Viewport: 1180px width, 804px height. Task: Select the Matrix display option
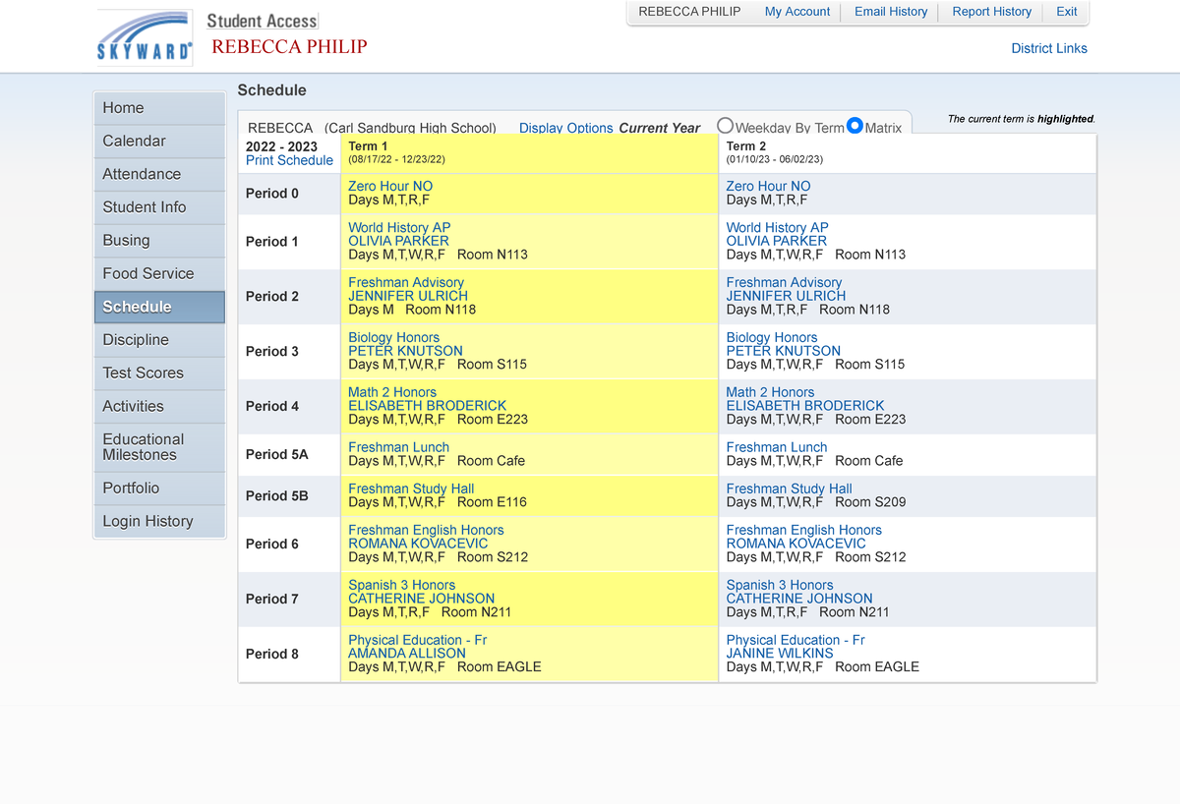tap(855, 126)
